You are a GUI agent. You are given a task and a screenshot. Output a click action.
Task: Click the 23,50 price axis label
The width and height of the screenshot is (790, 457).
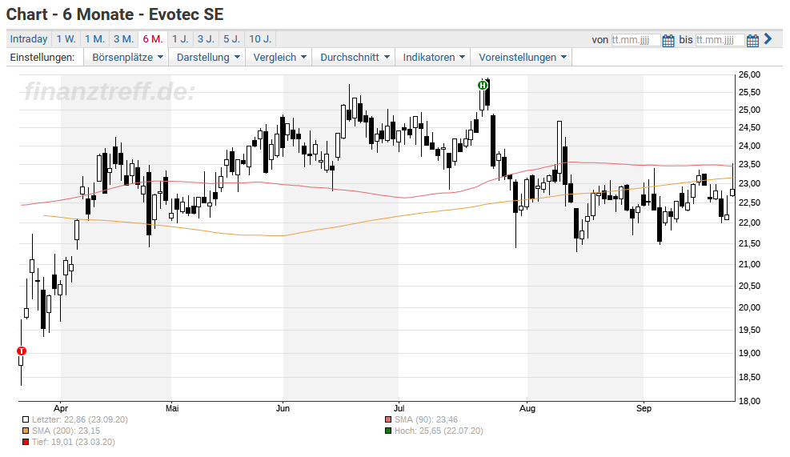[x=750, y=164]
